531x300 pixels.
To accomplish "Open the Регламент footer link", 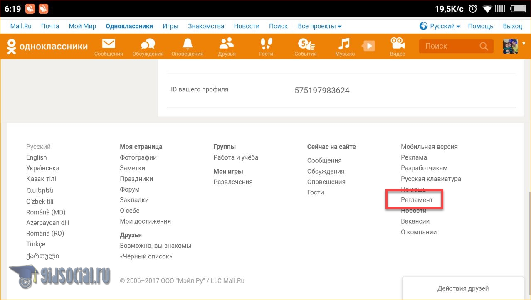I will [x=417, y=200].
